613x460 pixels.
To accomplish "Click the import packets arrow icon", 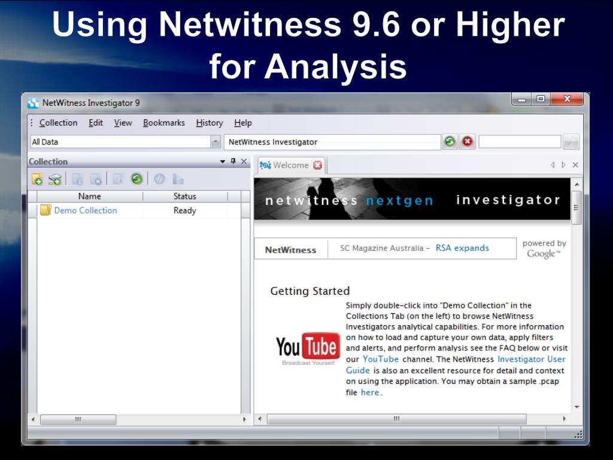I will pos(118,179).
